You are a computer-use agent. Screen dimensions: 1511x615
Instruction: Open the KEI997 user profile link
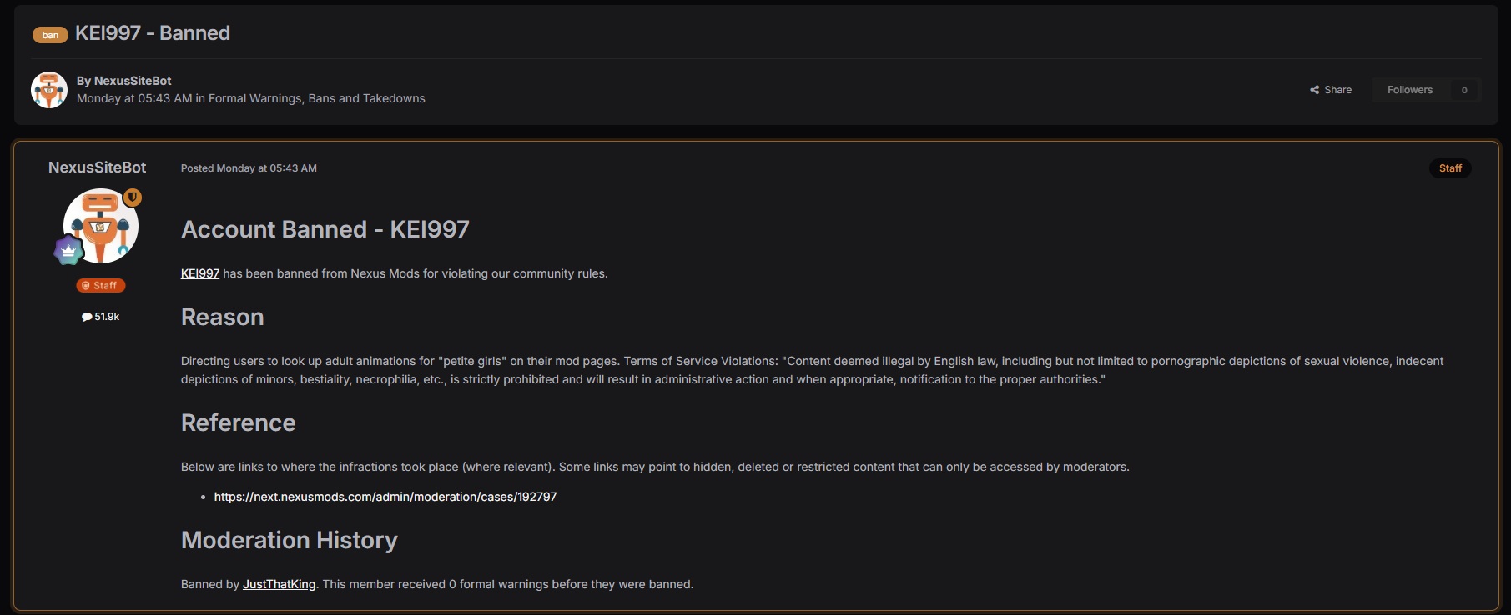pyautogui.click(x=200, y=273)
